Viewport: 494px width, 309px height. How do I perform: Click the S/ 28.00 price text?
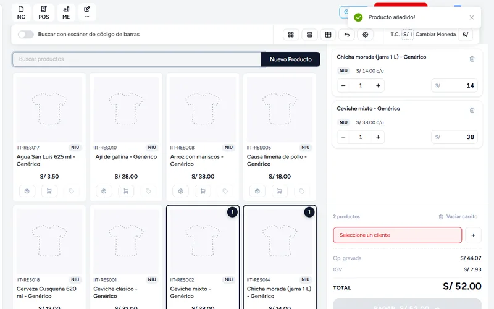(126, 177)
